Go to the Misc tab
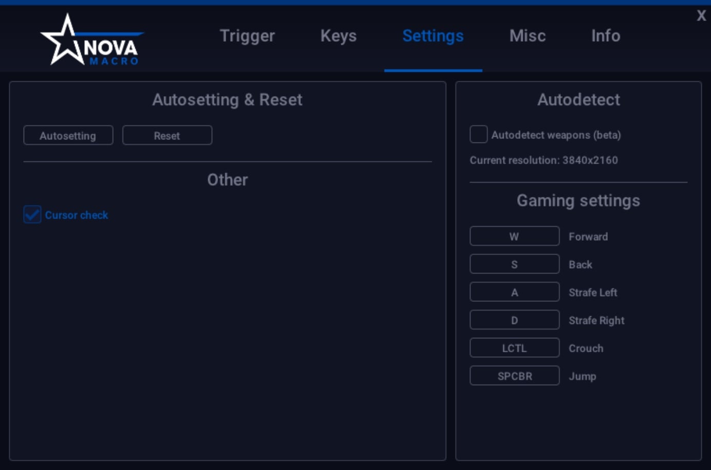The height and width of the screenshot is (470, 711). click(x=527, y=36)
